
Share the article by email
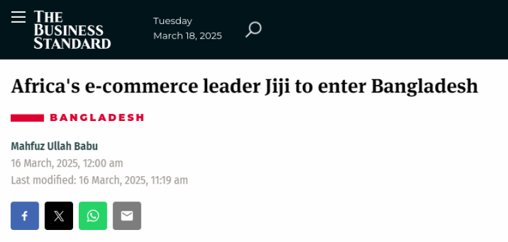(x=127, y=216)
